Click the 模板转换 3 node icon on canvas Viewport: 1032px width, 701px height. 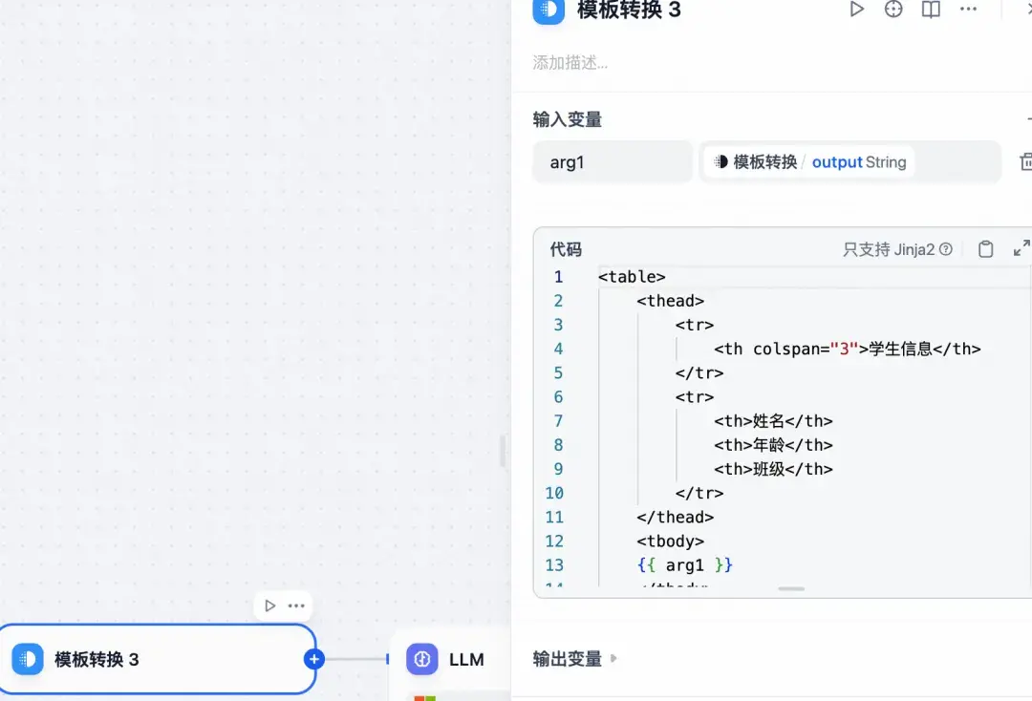[28, 659]
